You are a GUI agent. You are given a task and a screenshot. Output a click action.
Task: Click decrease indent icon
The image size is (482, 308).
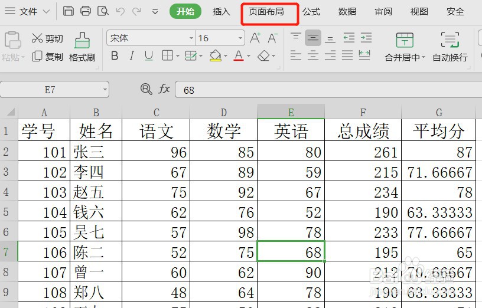349,38
